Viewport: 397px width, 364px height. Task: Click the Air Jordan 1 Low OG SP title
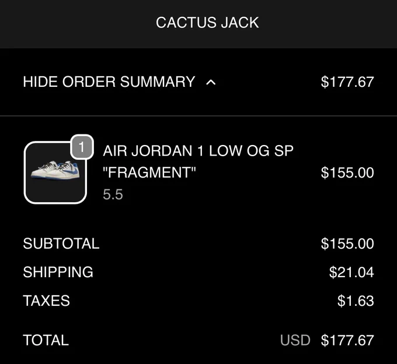click(x=198, y=151)
